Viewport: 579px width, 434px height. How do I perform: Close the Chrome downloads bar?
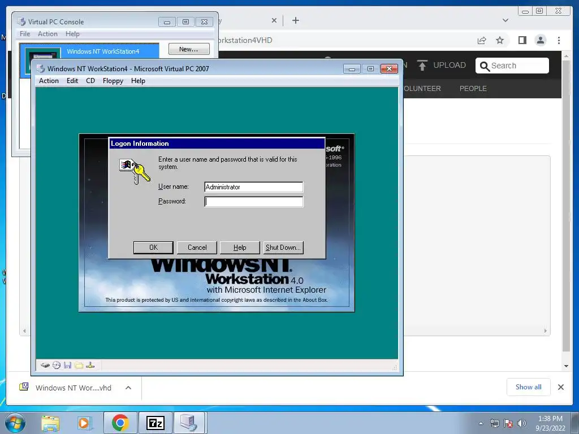tap(560, 387)
